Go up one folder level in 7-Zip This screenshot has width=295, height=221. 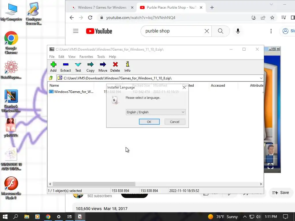click(x=51, y=78)
